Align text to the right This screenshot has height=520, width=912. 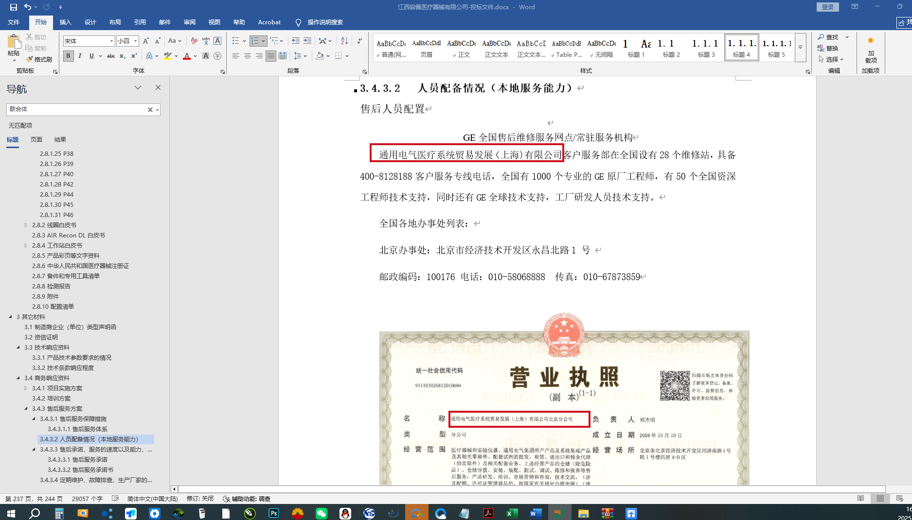pyautogui.click(x=259, y=56)
